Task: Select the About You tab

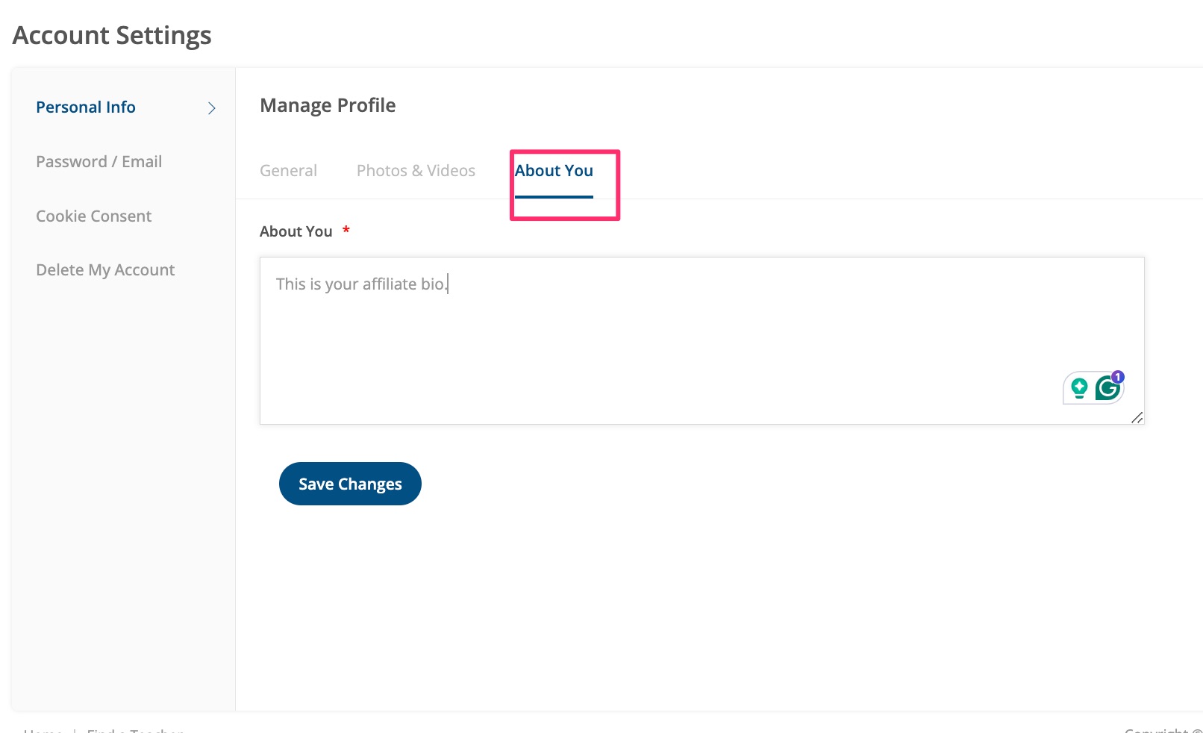Action: coord(554,171)
